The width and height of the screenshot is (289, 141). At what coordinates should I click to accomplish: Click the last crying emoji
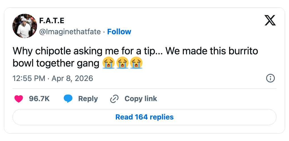[136, 63]
